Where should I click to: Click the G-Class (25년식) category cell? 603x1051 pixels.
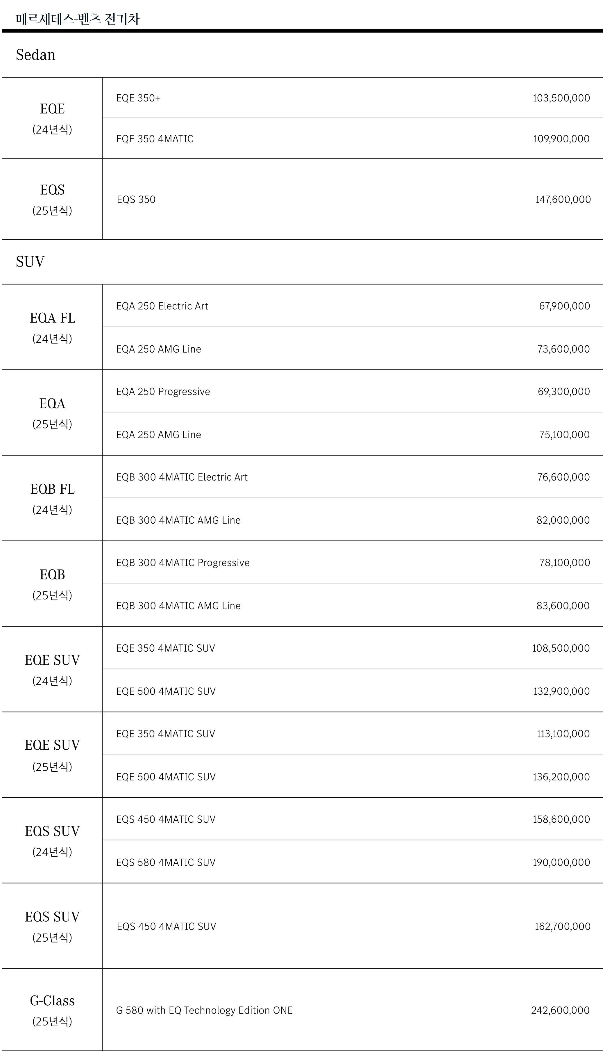(52, 1010)
